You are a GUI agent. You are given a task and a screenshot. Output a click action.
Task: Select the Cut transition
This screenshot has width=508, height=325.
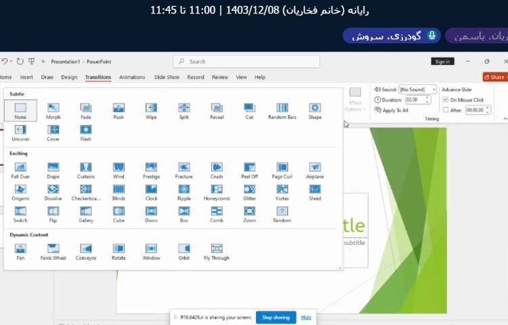click(249, 111)
